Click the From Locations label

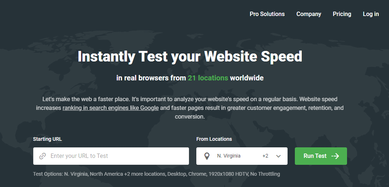click(x=214, y=139)
